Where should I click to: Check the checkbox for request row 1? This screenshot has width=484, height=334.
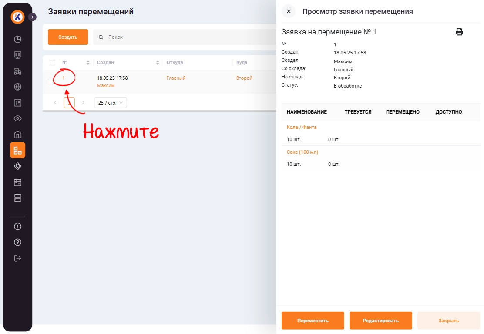coord(50,81)
